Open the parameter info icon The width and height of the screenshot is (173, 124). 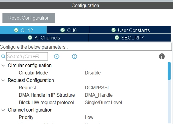pos(162,56)
